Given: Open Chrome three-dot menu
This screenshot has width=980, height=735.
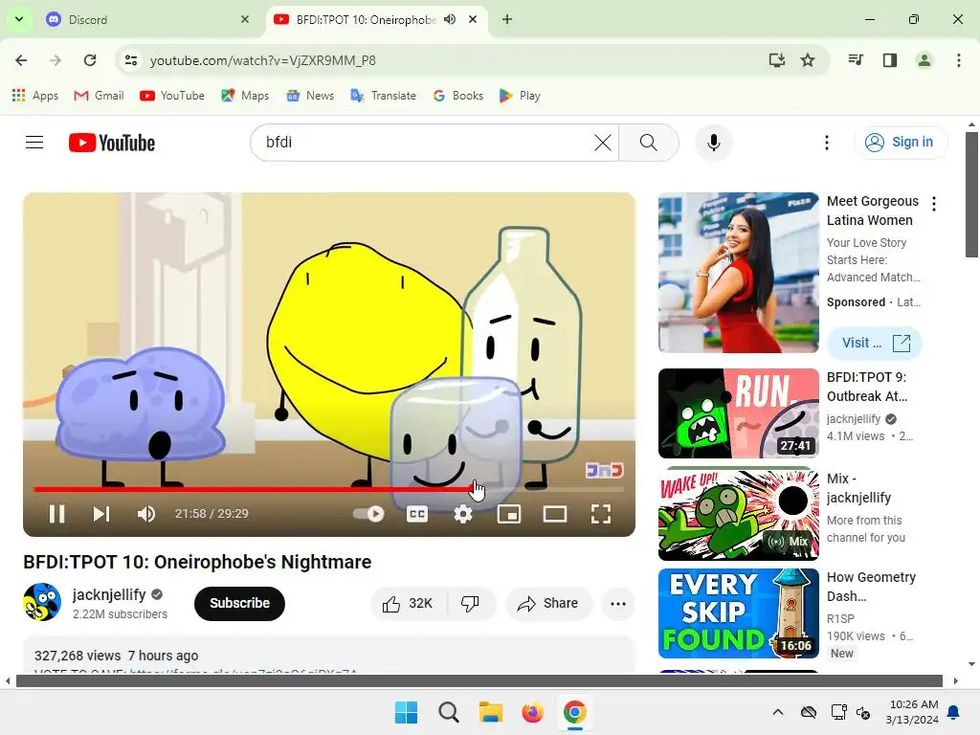Looking at the screenshot, I should pos(959,60).
